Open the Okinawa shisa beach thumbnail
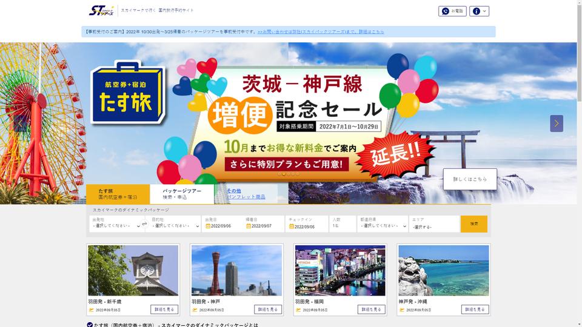582x327 pixels. pos(444,270)
